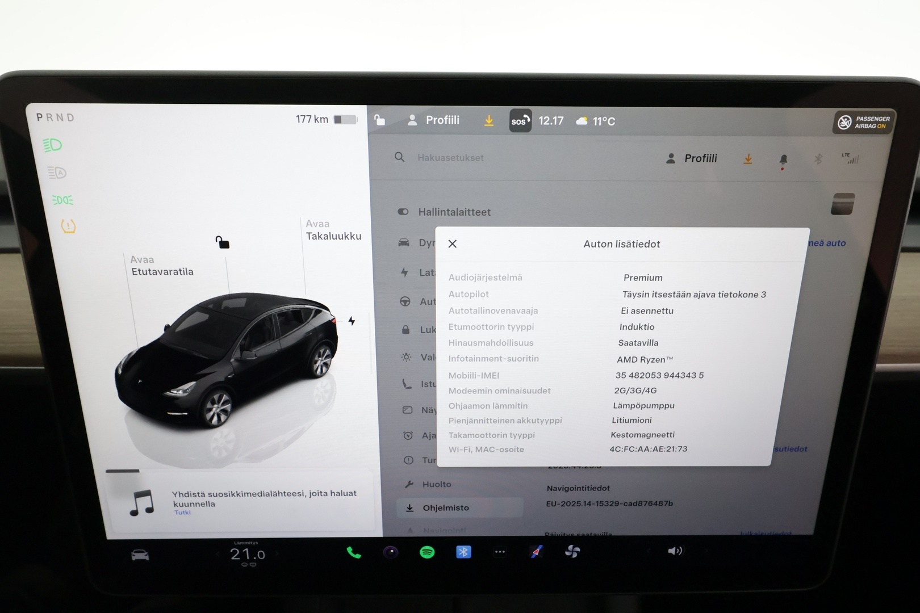Image resolution: width=920 pixels, height=613 pixels.
Task: Click the Tutki link under media suggestion
Action: click(181, 512)
